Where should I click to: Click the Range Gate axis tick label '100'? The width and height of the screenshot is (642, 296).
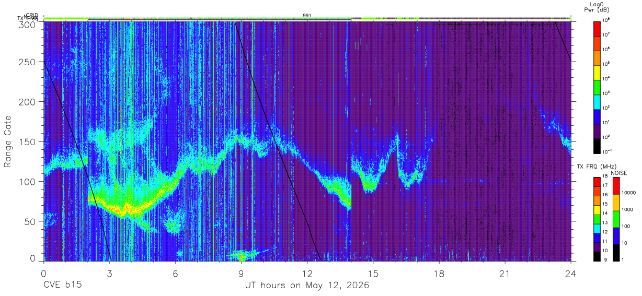tap(28, 181)
